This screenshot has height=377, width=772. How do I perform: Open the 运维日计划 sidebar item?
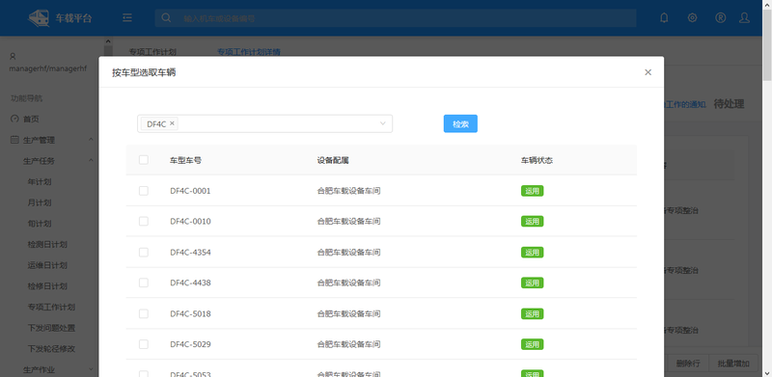(47, 265)
